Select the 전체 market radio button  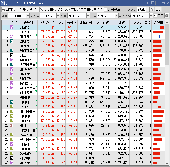[x=4, y=9]
